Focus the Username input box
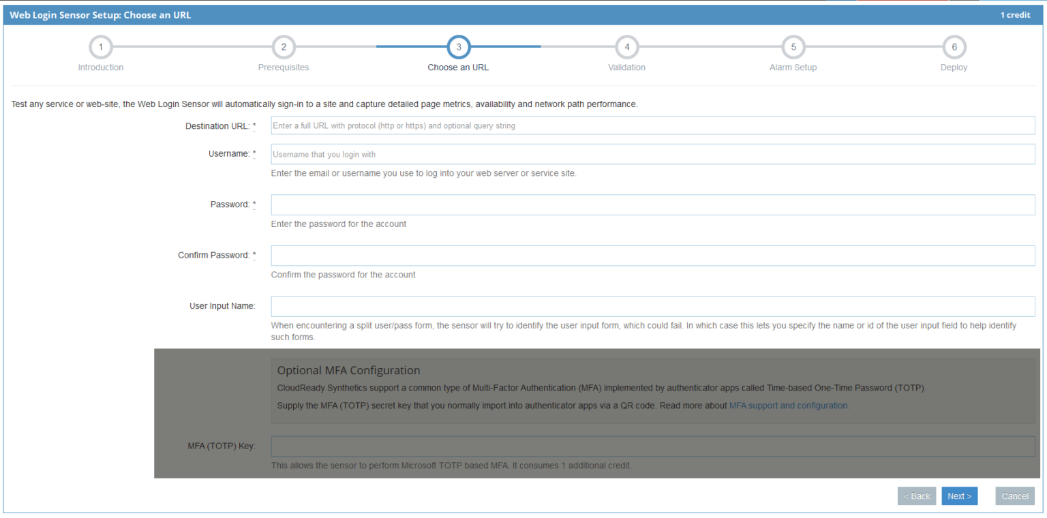Image resolution: width=1047 pixels, height=518 pixels. pyautogui.click(x=652, y=153)
